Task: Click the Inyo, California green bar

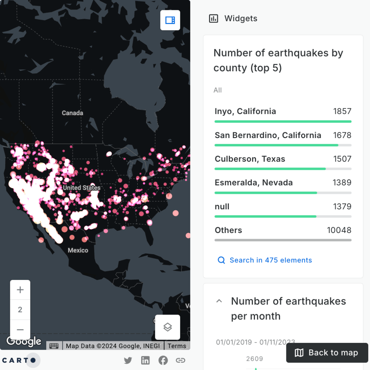Action: (x=283, y=122)
